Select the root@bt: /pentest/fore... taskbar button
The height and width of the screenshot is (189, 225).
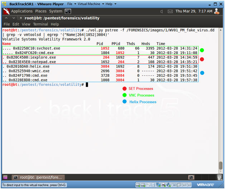click(x=38, y=178)
